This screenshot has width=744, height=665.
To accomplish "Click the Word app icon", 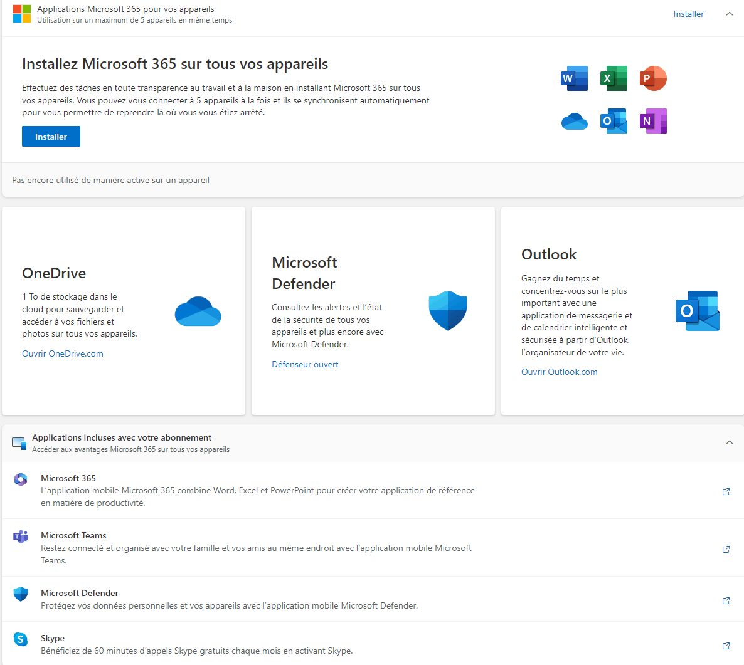I will pyautogui.click(x=574, y=78).
